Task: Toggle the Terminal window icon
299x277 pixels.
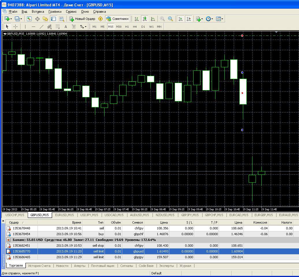Action: pyautogui.click(x=53, y=19)
